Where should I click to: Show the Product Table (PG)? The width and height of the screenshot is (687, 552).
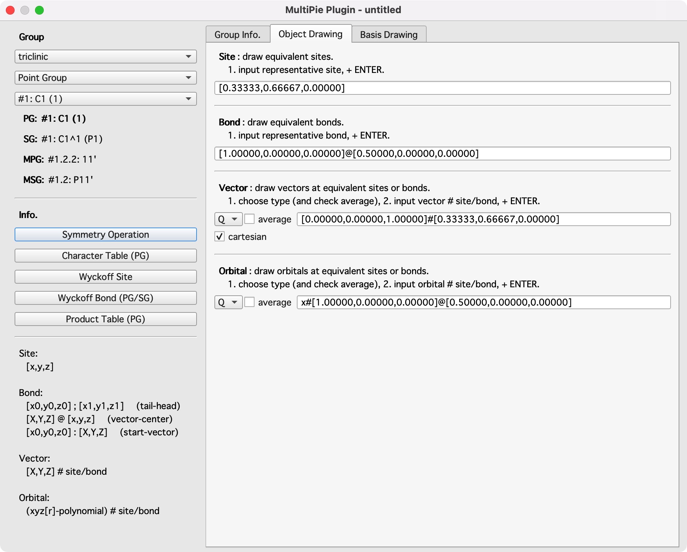[x=105, y=319]
